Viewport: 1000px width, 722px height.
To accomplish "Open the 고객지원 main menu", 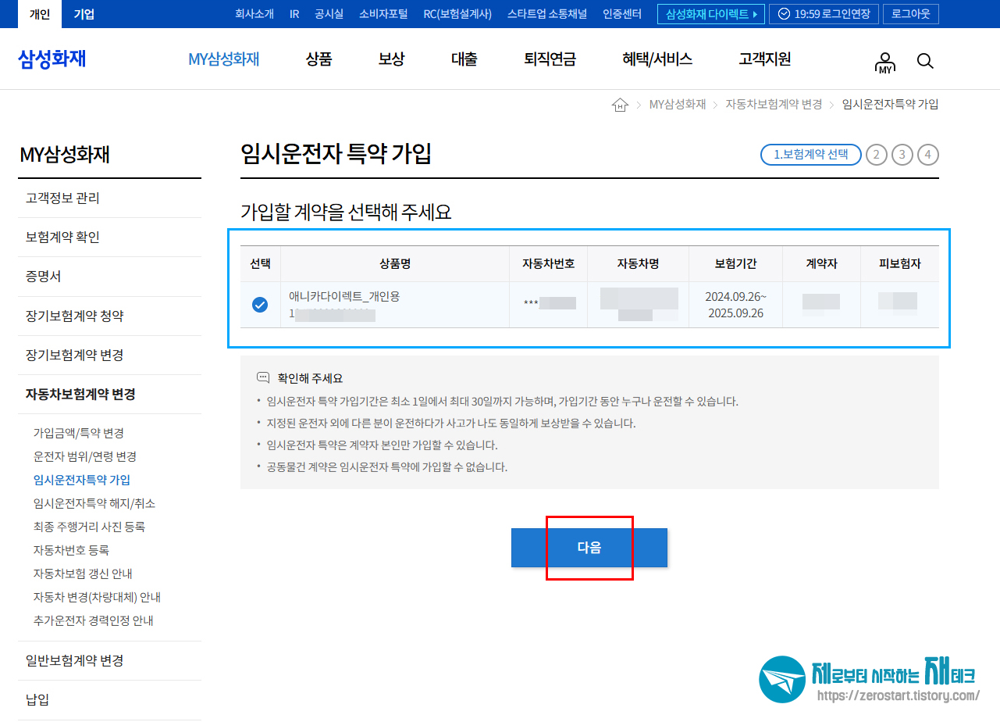I will click(x=765, y=59).
